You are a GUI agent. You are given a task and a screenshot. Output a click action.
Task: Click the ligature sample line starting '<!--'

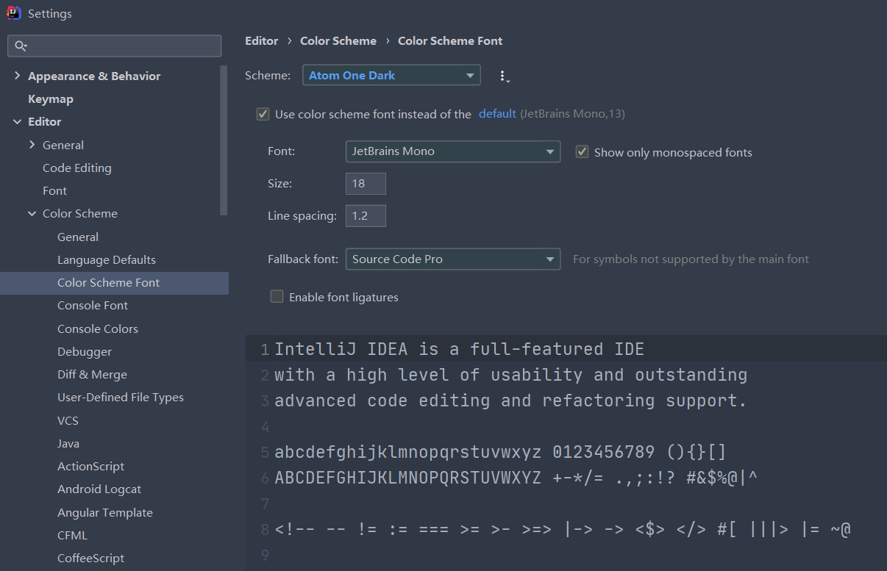point(563,529)
